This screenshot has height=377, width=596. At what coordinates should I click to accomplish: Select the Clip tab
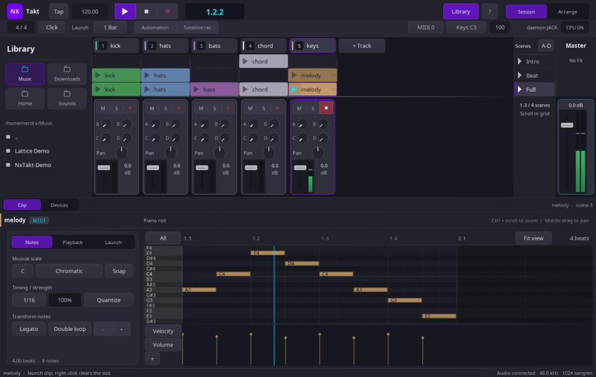22,205
